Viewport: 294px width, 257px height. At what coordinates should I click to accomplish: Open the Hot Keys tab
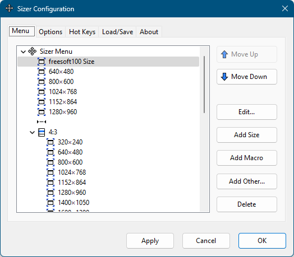click(x=82, y=32)
